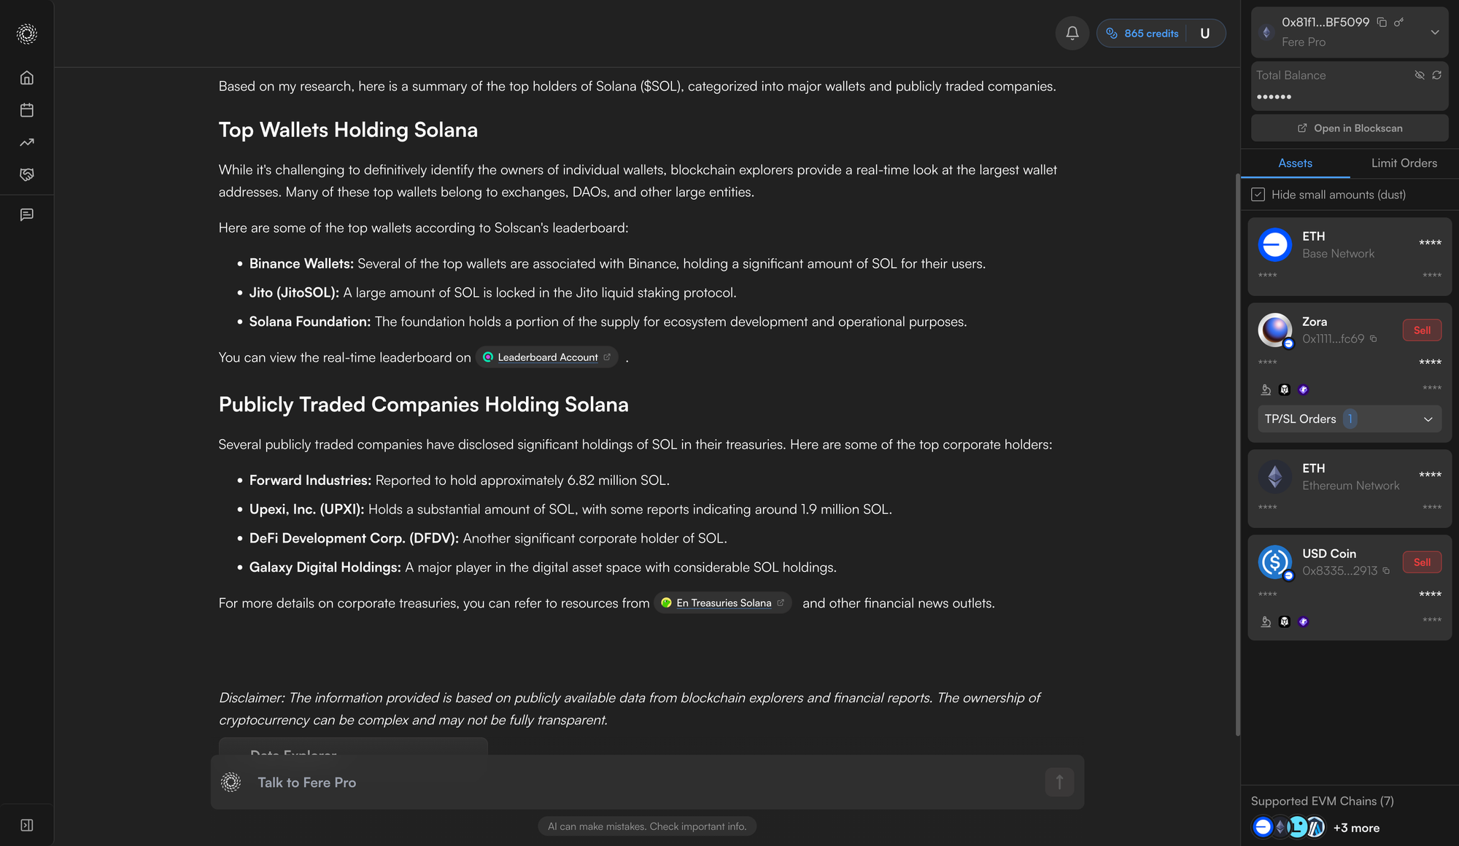Switch to the Limit Orders tab

click(x=1404, y=163)
